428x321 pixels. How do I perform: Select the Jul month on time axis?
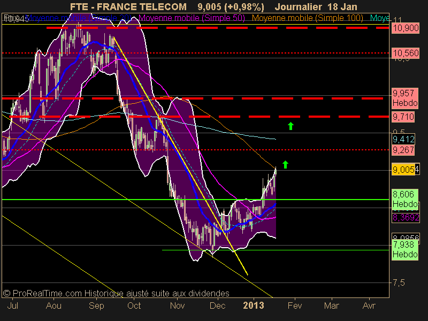13,305
